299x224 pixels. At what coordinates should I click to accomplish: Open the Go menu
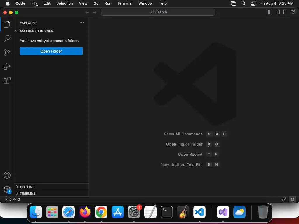click(x=96, y=3)
